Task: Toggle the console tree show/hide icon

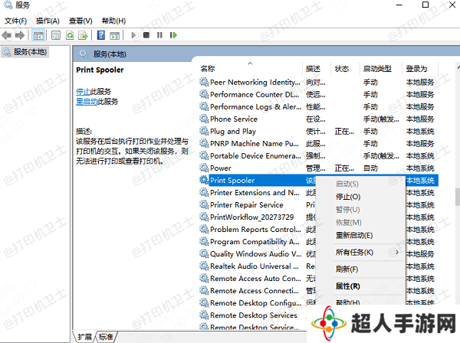Action: [x=38, y=35]
